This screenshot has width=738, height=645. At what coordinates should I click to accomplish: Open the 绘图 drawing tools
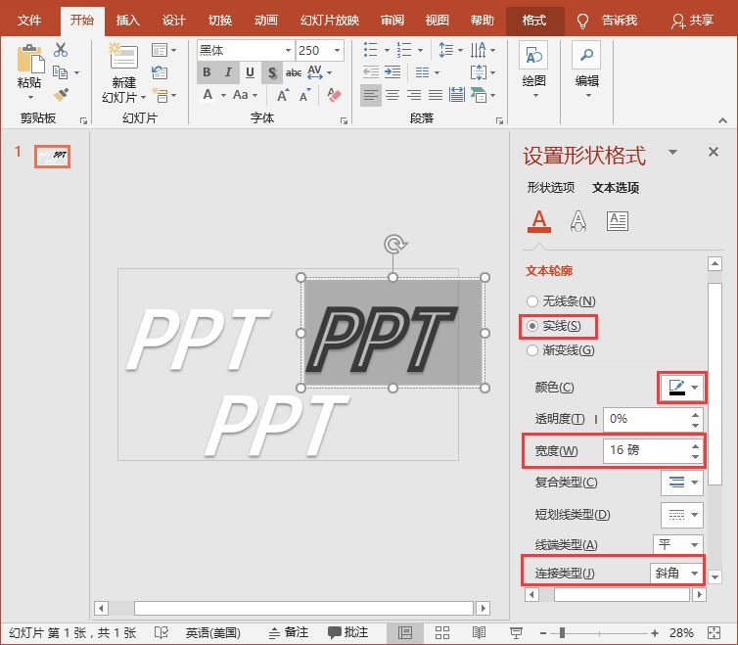[533, 69]
